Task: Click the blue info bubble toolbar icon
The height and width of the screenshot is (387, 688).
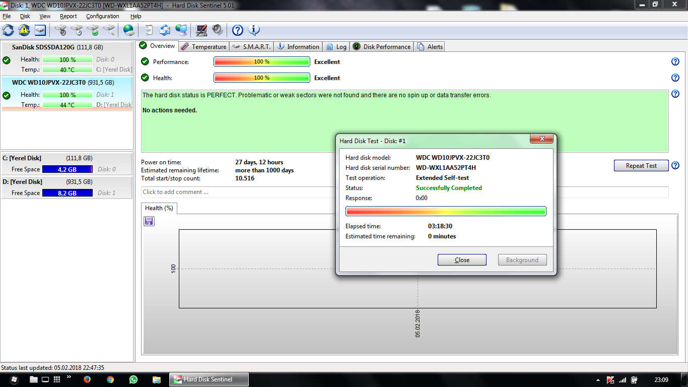Action: click(x=254, y=30)
